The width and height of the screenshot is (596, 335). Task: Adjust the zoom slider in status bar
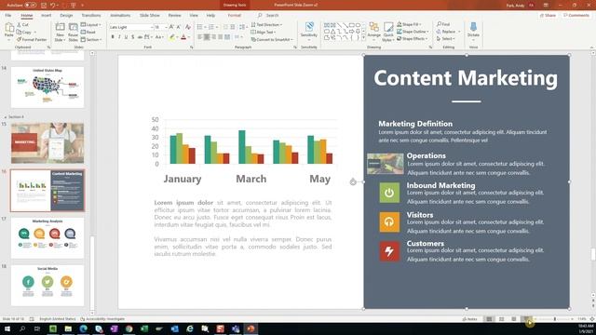click(x=555, y=319)
